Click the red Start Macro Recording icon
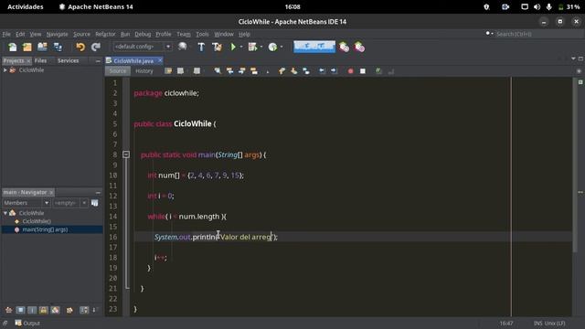The height and width of the screenshot is (329, 585). coord(350,71)
